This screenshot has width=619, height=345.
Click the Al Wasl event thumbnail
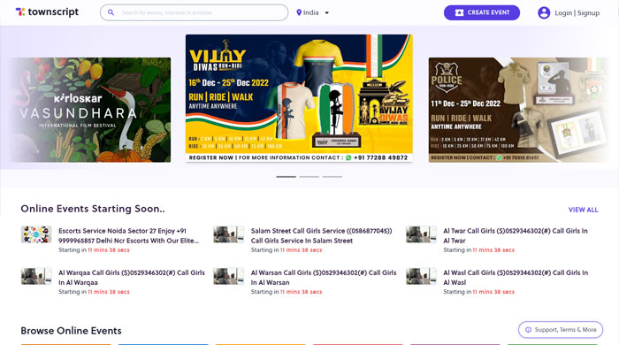(x=421, y=276)
